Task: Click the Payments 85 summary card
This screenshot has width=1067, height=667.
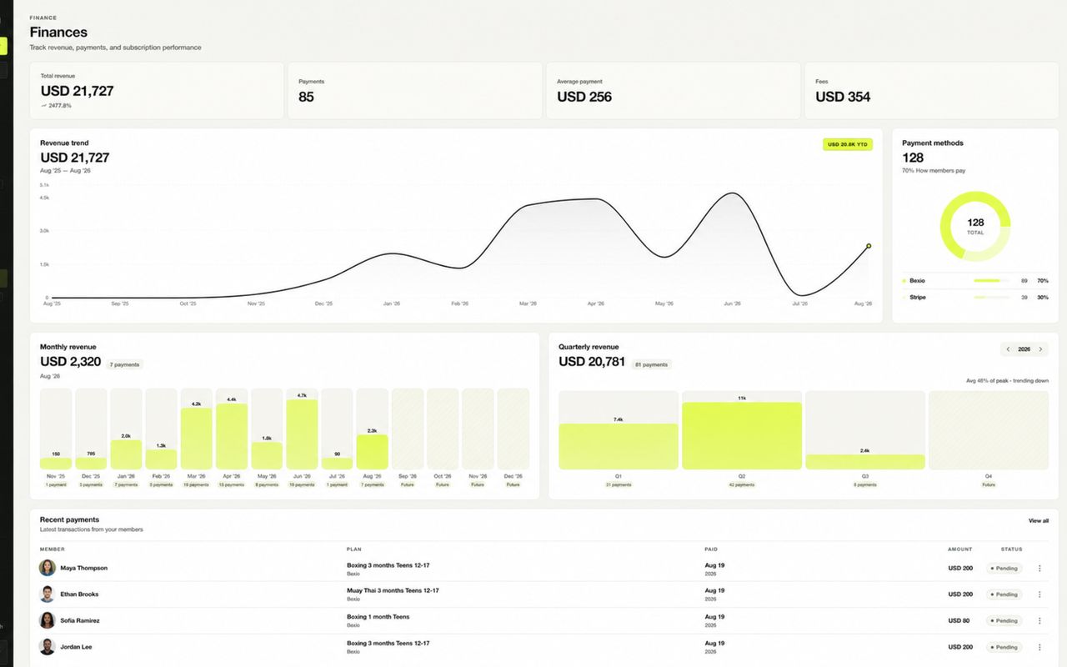Action: pyautogui.click(x=415, y=90)
